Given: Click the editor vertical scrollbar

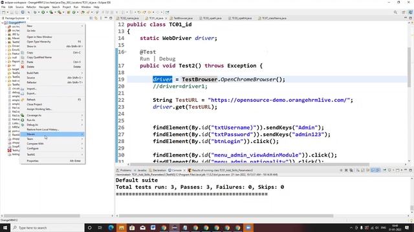Looking at the screenshot, I should (x=409, y=67).
